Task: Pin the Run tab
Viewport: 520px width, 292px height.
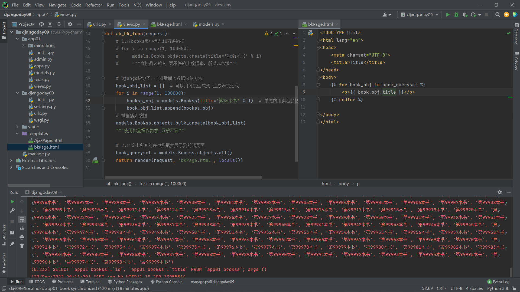Action: pos(12,244)
